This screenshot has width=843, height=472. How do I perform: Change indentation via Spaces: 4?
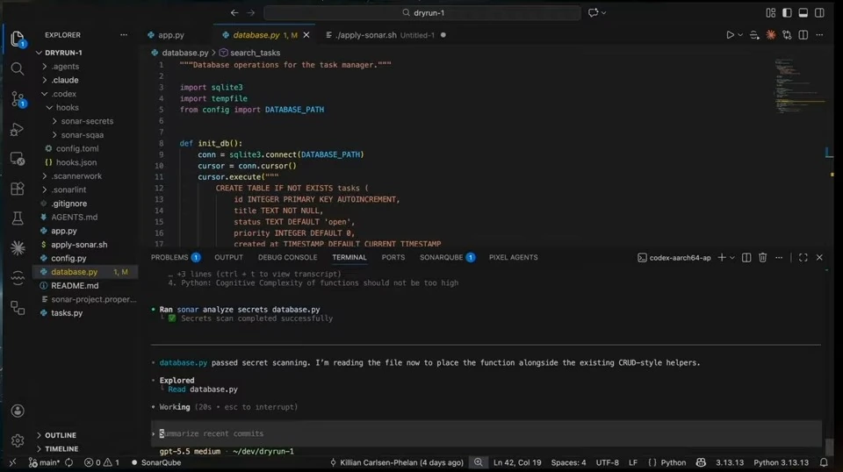click(x=568, y=462)
